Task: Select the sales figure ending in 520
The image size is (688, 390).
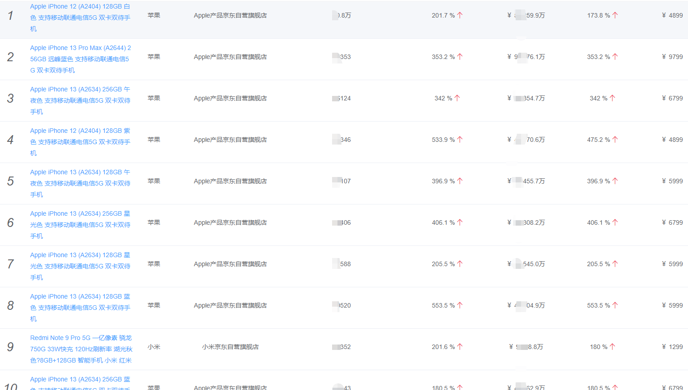Action: (x=342, y=305)
